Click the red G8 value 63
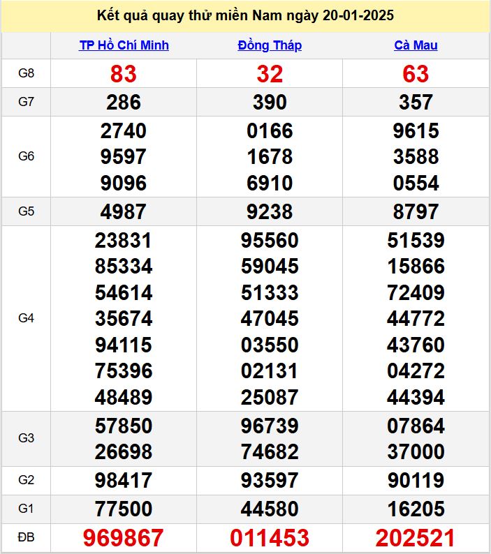Screen dimensions: 491x554 pyautogui.click(x=416, y=74)
